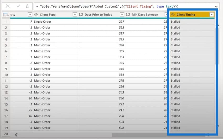Click Days Prior value 227
223x139 pixels.
[x=121, y=22]
